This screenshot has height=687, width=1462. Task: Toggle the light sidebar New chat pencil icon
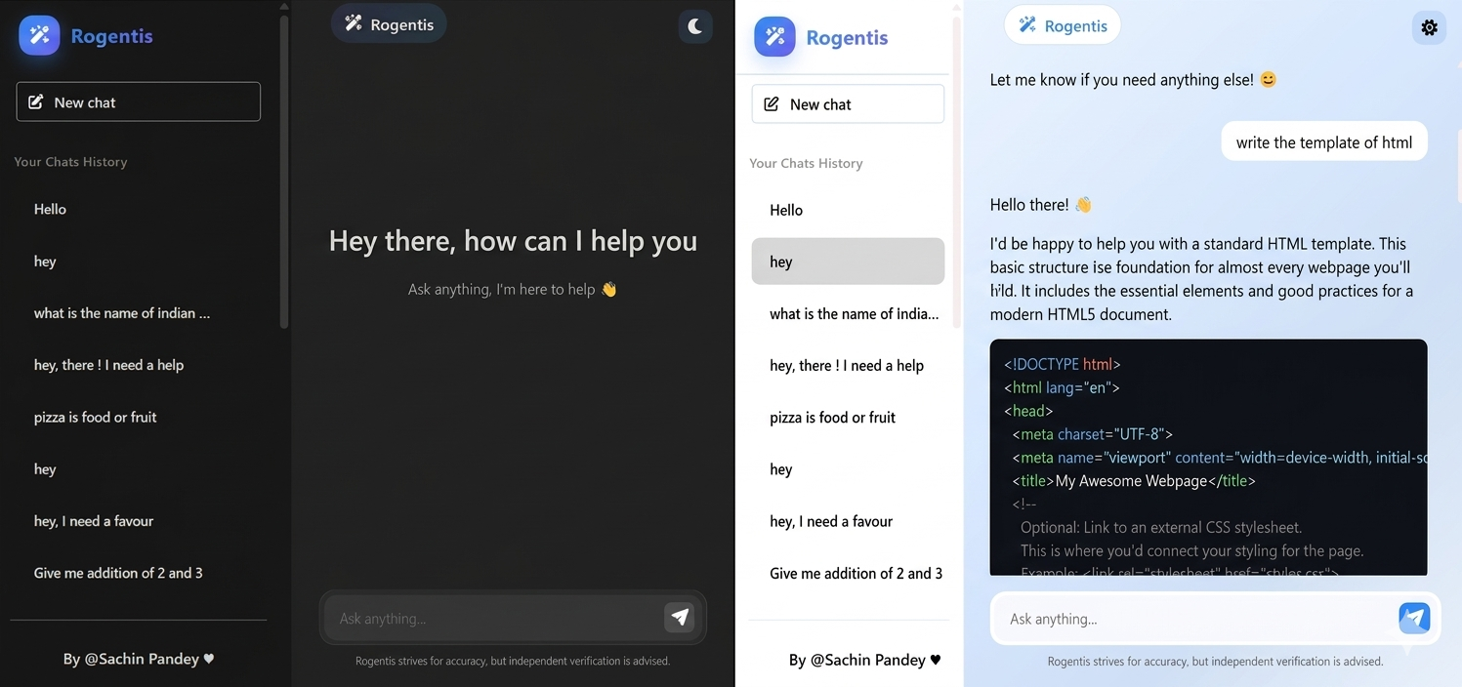point(773,103)
